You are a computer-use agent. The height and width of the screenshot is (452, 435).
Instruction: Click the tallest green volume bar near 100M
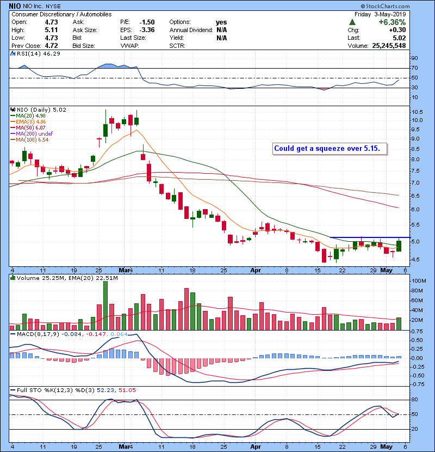tap(105, 306)
